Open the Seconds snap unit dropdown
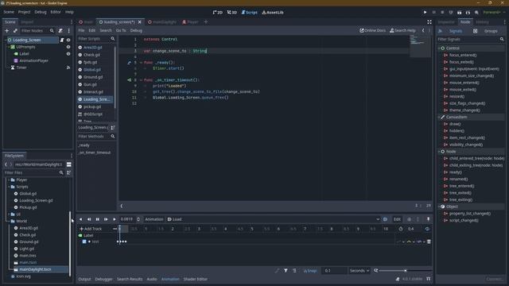 coord(359,270)
